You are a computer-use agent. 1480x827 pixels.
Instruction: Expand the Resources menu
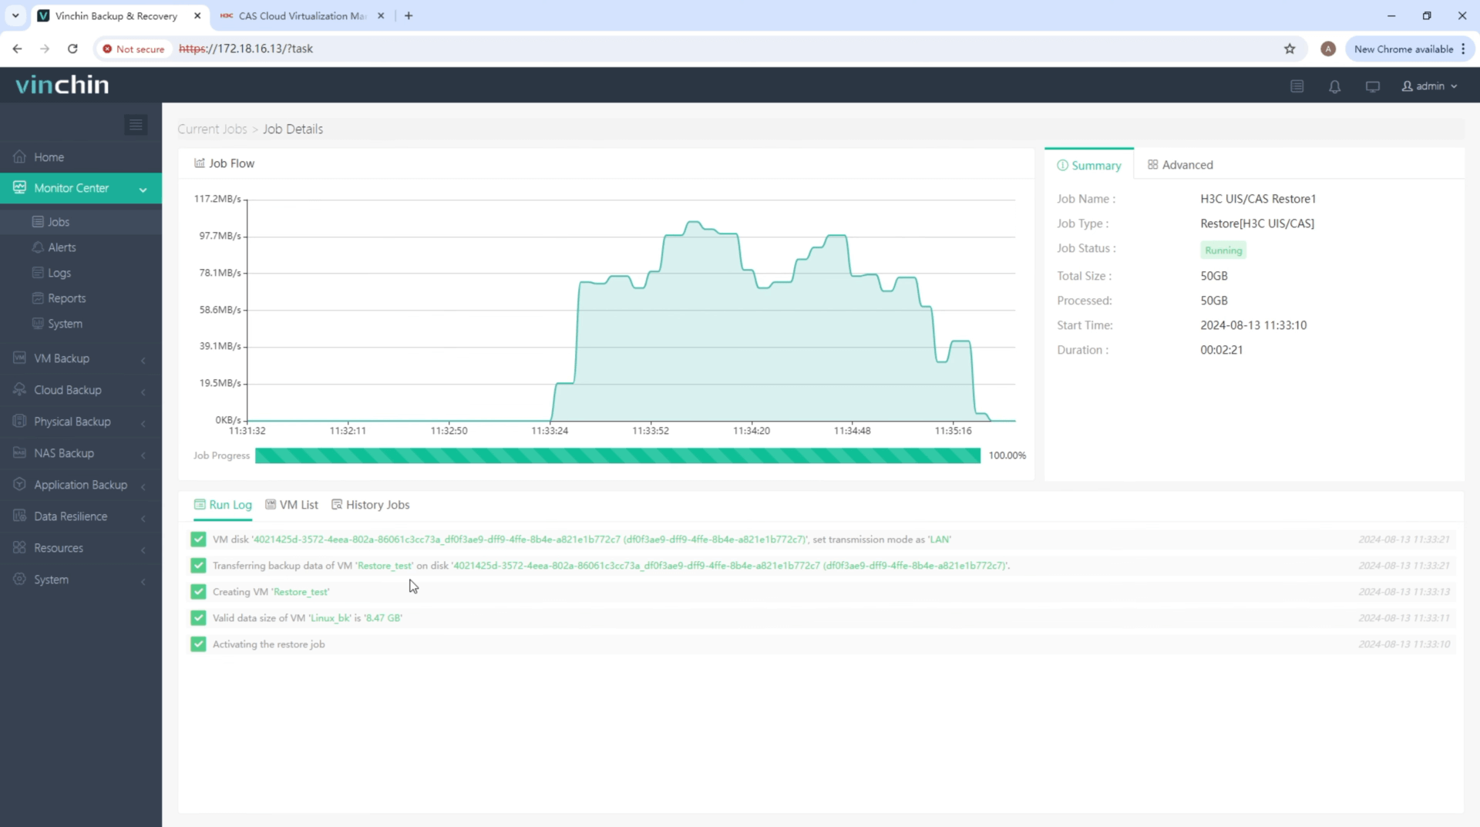pyautogui.click(x=81, y=548)
